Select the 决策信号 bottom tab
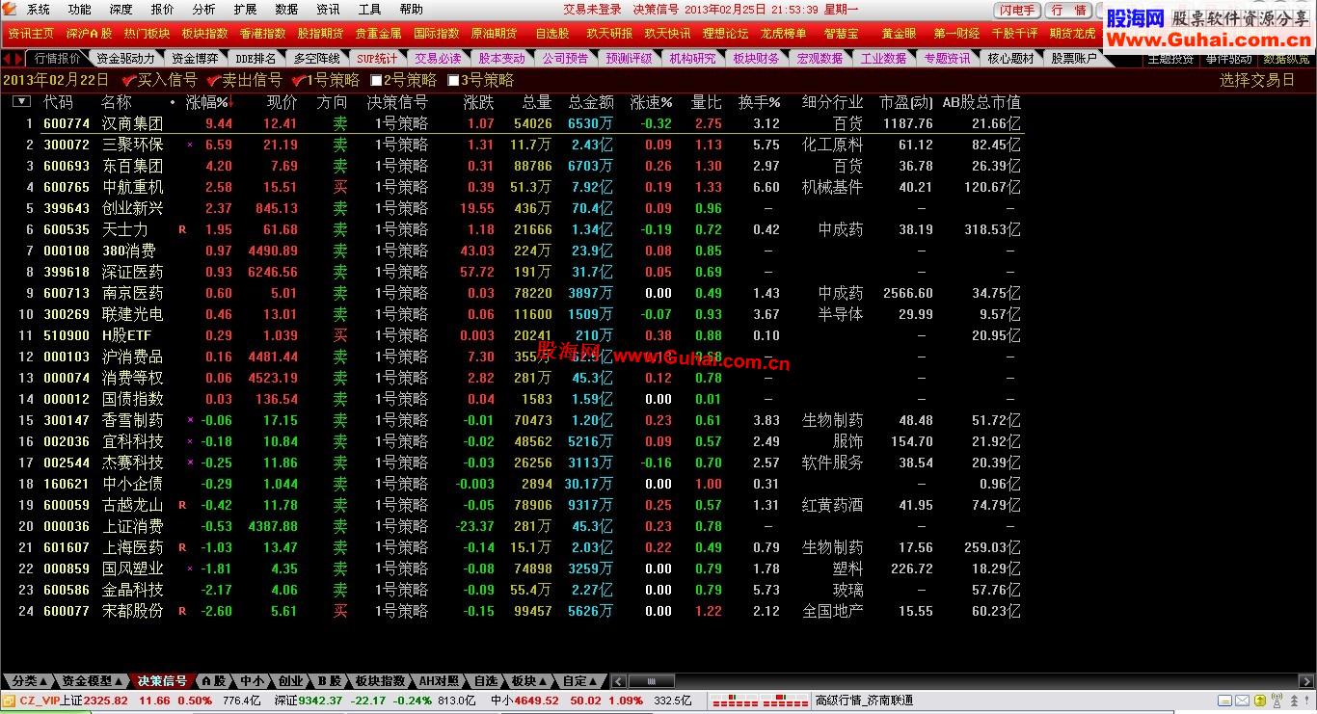Screen dimensions: 1317x714 (162, 681)
